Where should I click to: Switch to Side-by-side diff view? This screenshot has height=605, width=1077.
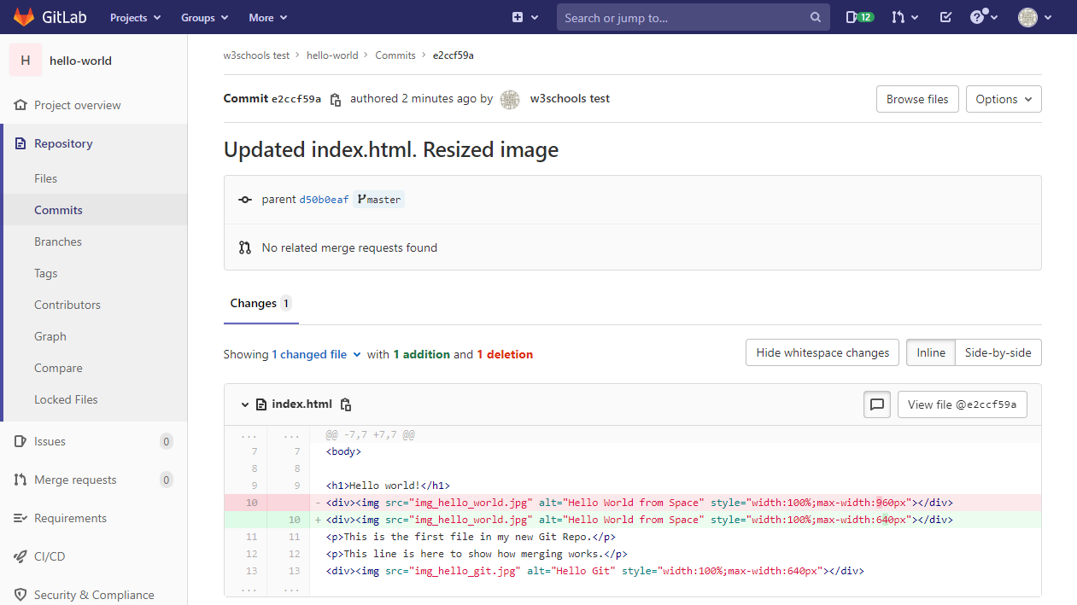(x=998, y=352)
